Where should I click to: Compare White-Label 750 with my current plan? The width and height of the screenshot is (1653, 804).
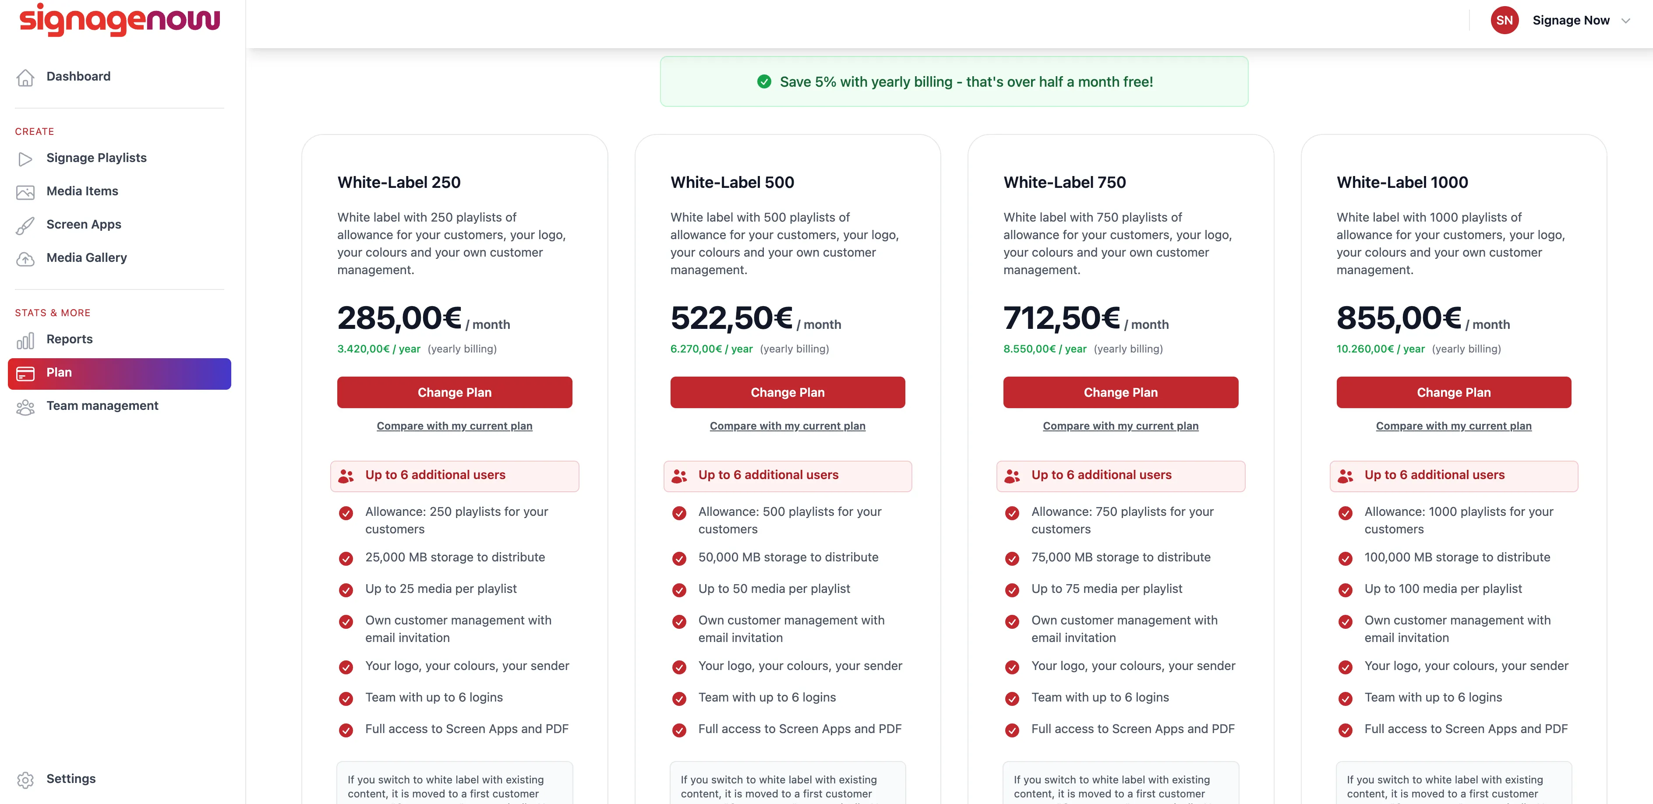tap(1120, 425)
